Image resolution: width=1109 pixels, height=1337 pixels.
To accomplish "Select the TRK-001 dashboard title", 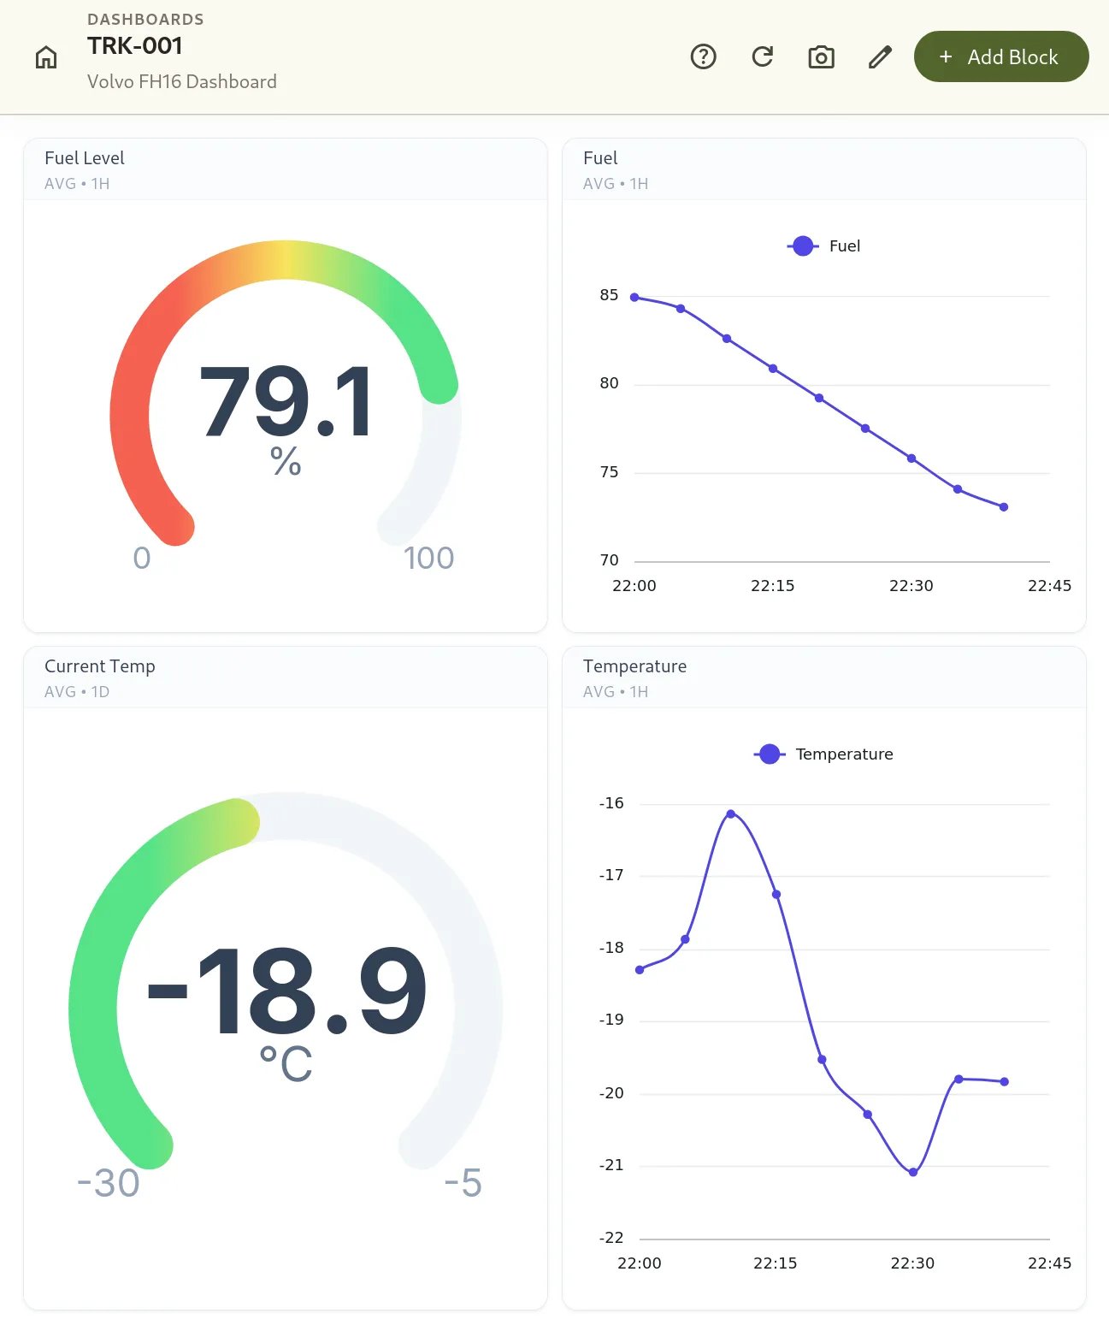I will (x=135, y=46).
